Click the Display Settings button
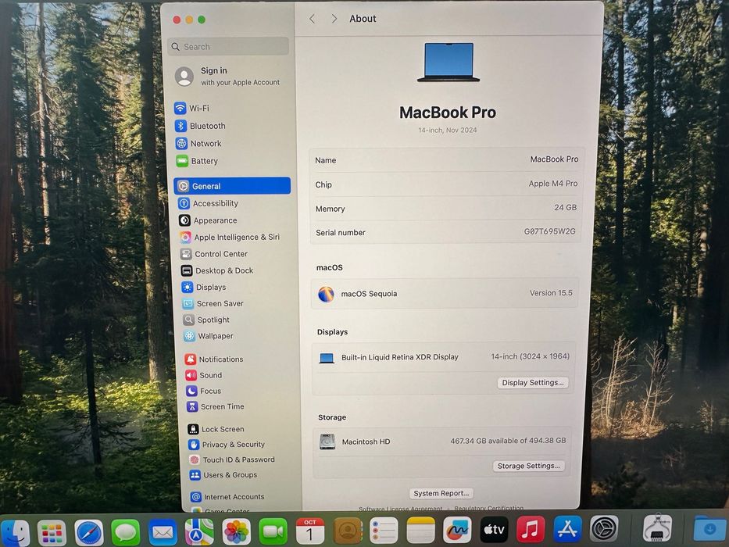 coord(533,382)
